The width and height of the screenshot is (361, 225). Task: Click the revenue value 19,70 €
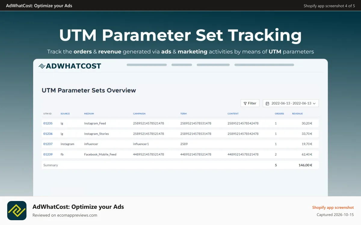pyautogui.click(x=307, y=144)
